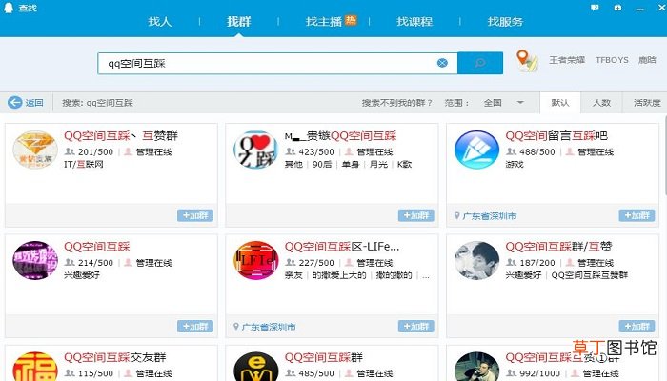Open group title QQ空间互踩区-LIFe...

[342, 247]
